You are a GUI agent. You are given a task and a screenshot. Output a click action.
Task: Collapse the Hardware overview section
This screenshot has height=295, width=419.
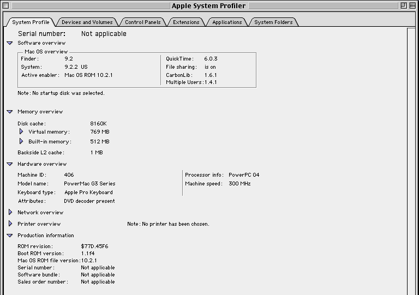(x=10, y=164)
